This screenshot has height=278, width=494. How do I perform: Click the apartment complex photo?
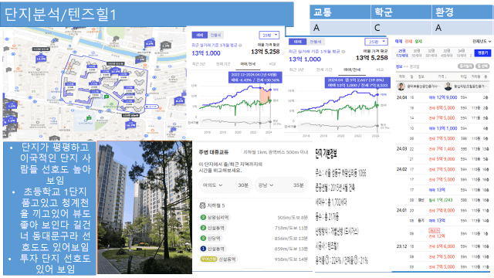(144, 208)
